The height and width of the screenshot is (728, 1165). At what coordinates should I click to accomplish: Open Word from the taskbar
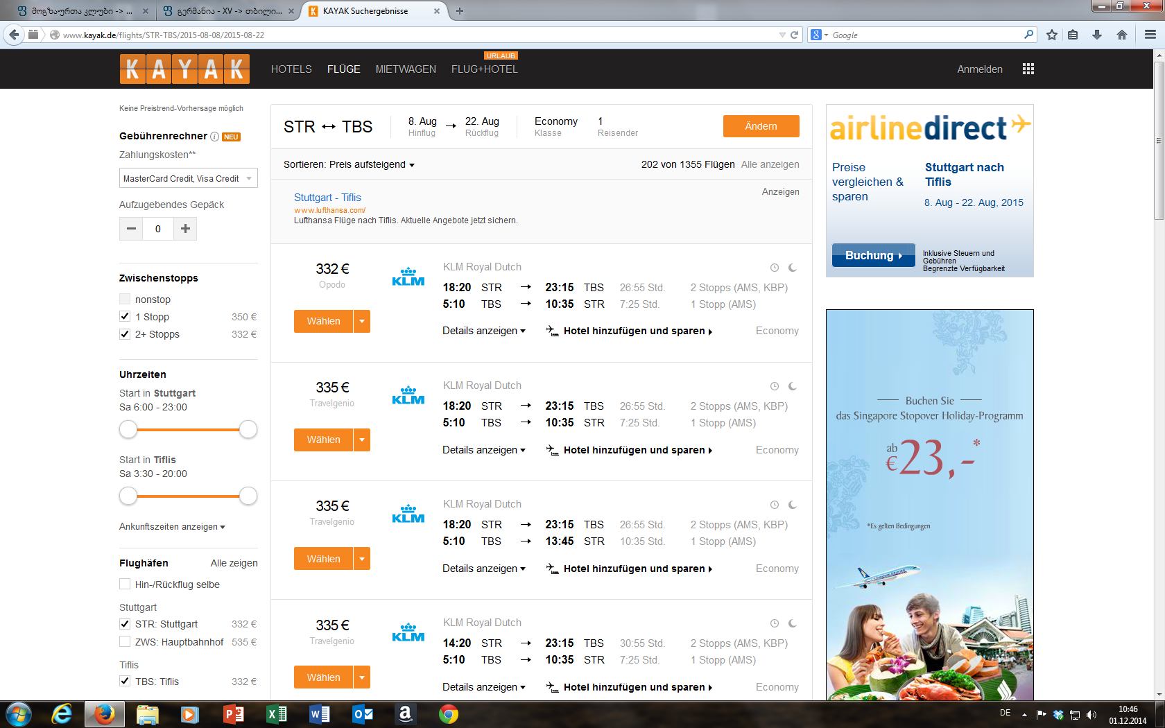(x=320, y=714)
